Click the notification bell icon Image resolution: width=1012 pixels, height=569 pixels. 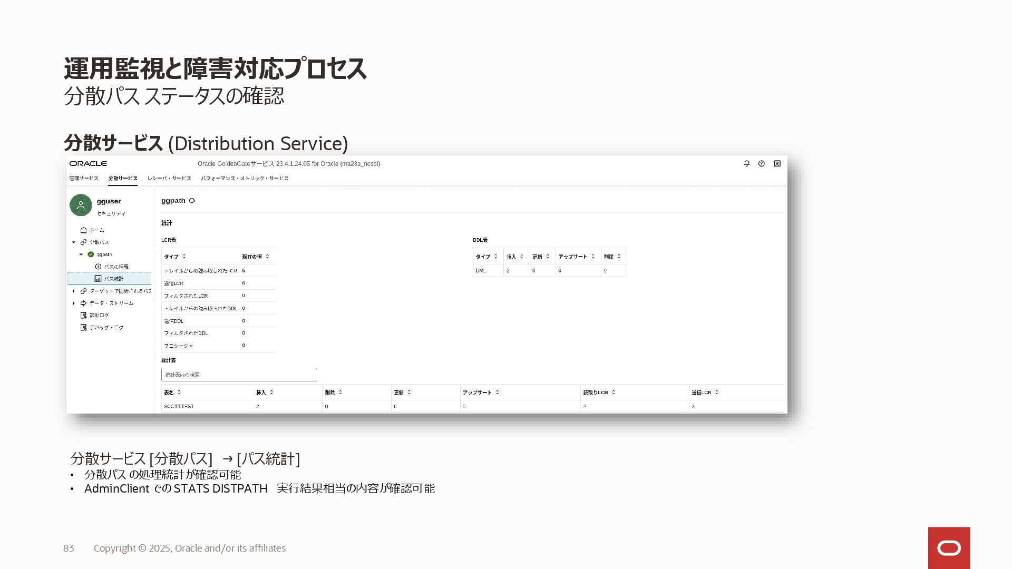click(x=746, y=164)
